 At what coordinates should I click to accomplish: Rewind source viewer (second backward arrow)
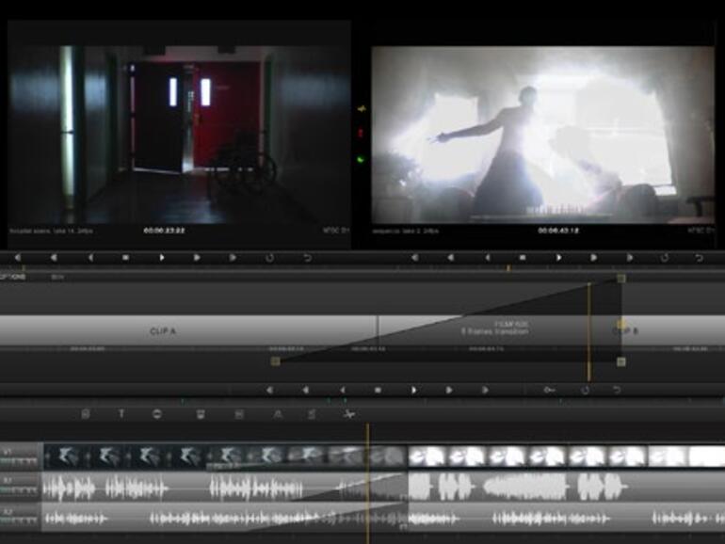tap(54, 258)
